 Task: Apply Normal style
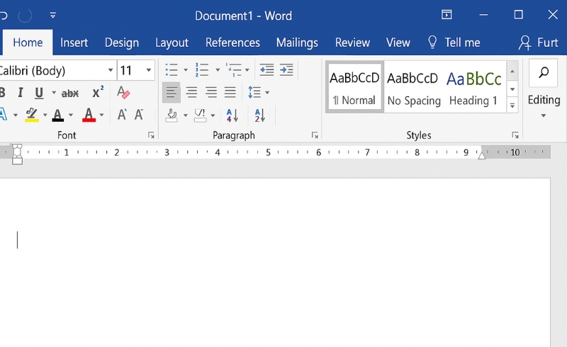354,86
